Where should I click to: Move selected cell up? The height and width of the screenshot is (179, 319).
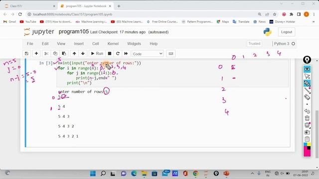pos(74,54)
